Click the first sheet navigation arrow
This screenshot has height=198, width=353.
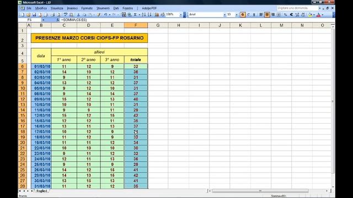coord(20,191)
